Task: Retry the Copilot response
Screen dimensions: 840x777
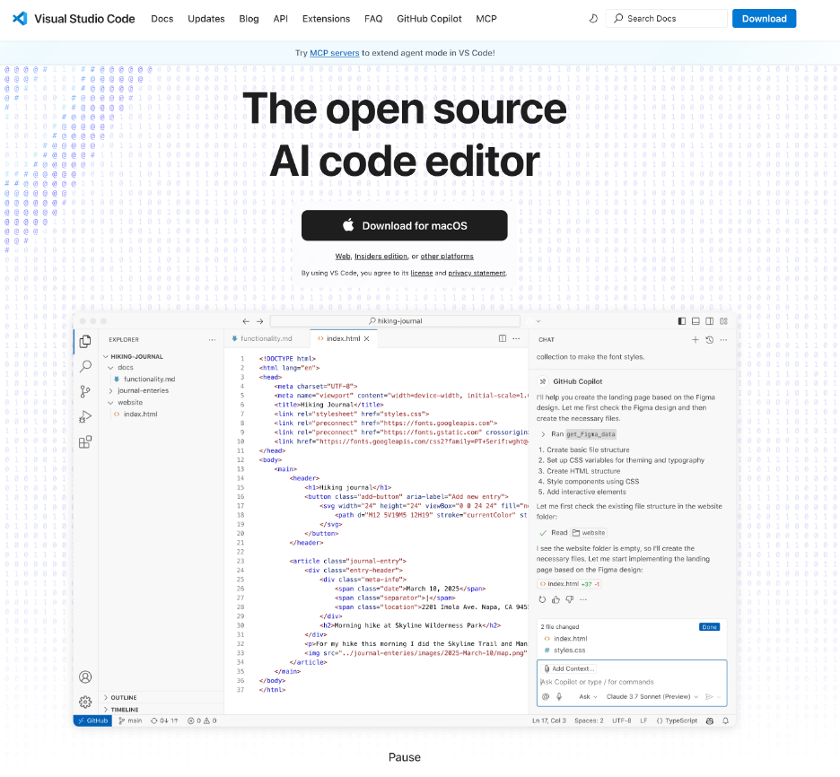Action: point(542,599)
